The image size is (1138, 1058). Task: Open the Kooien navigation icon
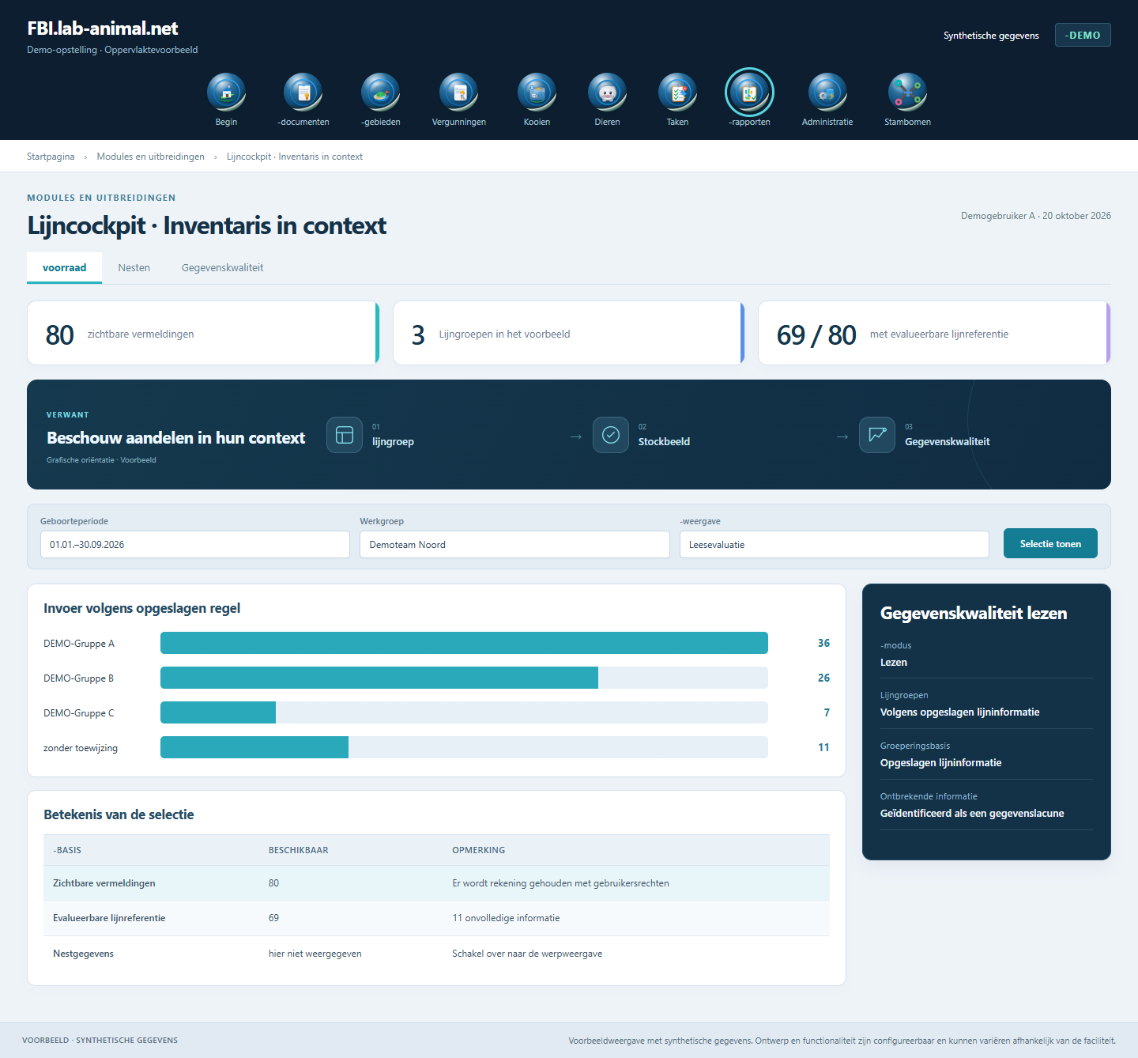pos(537,93)
